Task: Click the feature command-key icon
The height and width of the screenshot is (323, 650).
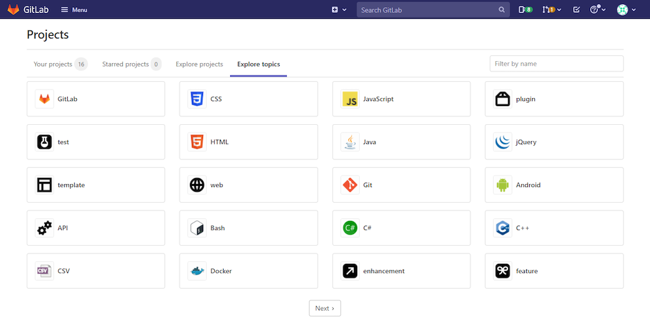Action: pos(502,271)
